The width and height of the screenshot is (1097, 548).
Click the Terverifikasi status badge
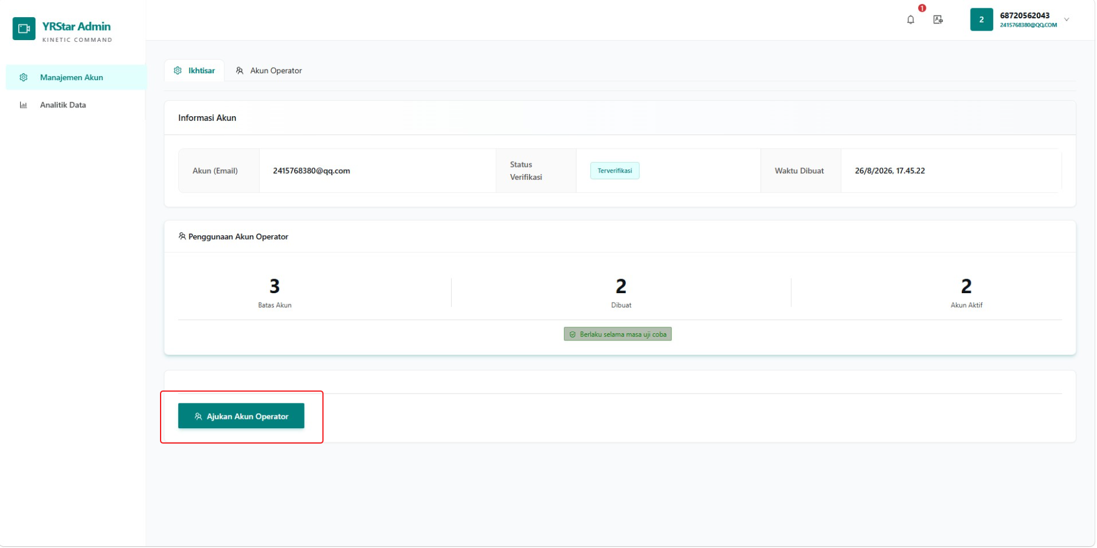click(616, 171)
